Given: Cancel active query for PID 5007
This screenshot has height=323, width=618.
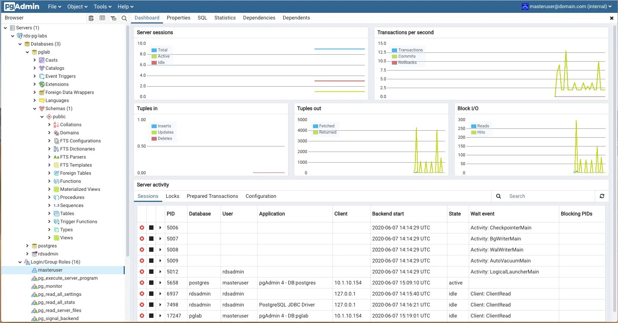Looking at the screenshot, I should pyautogui.click(x=151, y=239).
